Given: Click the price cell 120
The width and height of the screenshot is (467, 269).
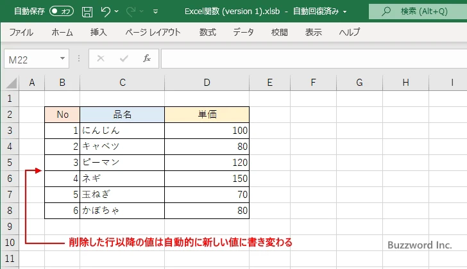Looking at the screenshot, I should point(207,163).
